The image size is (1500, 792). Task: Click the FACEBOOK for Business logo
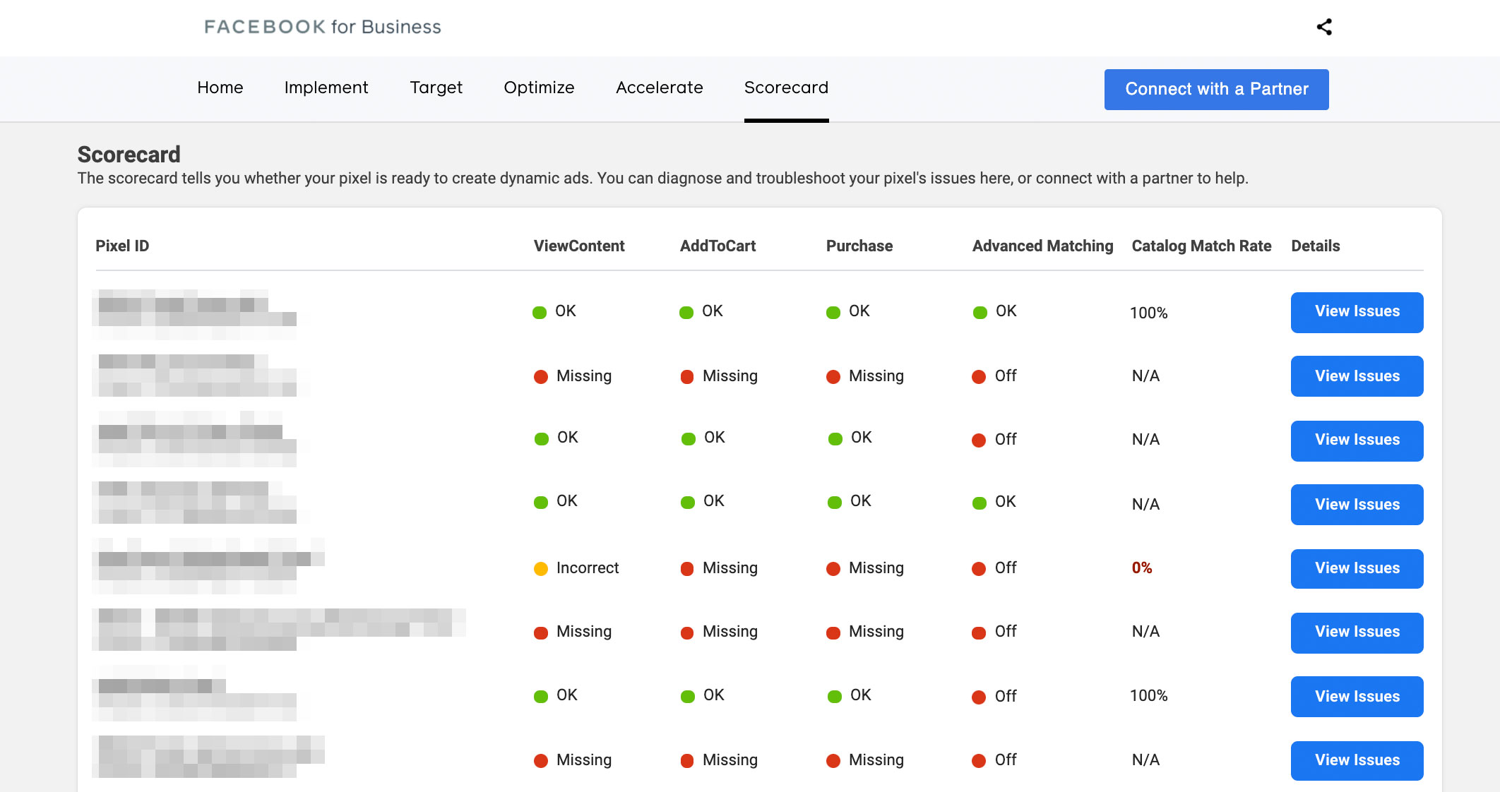(x=323, y=27)
